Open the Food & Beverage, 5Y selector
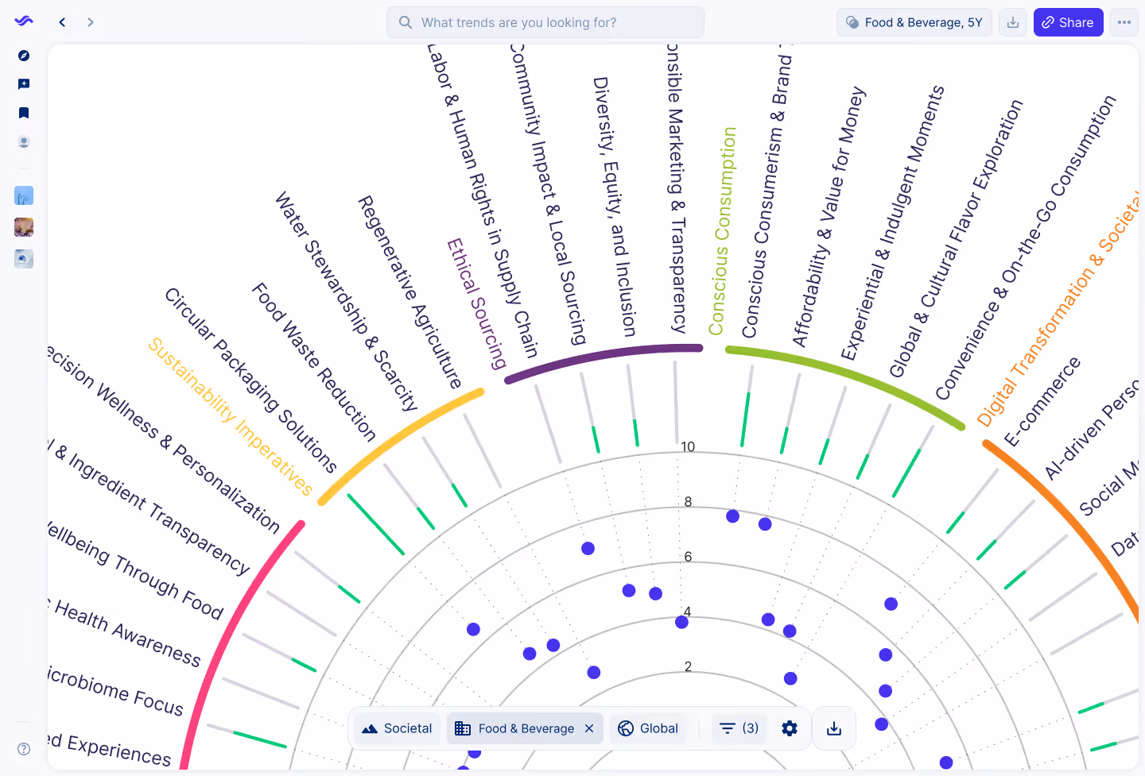Screen dimensions: 1145x776 click(914, 22)
